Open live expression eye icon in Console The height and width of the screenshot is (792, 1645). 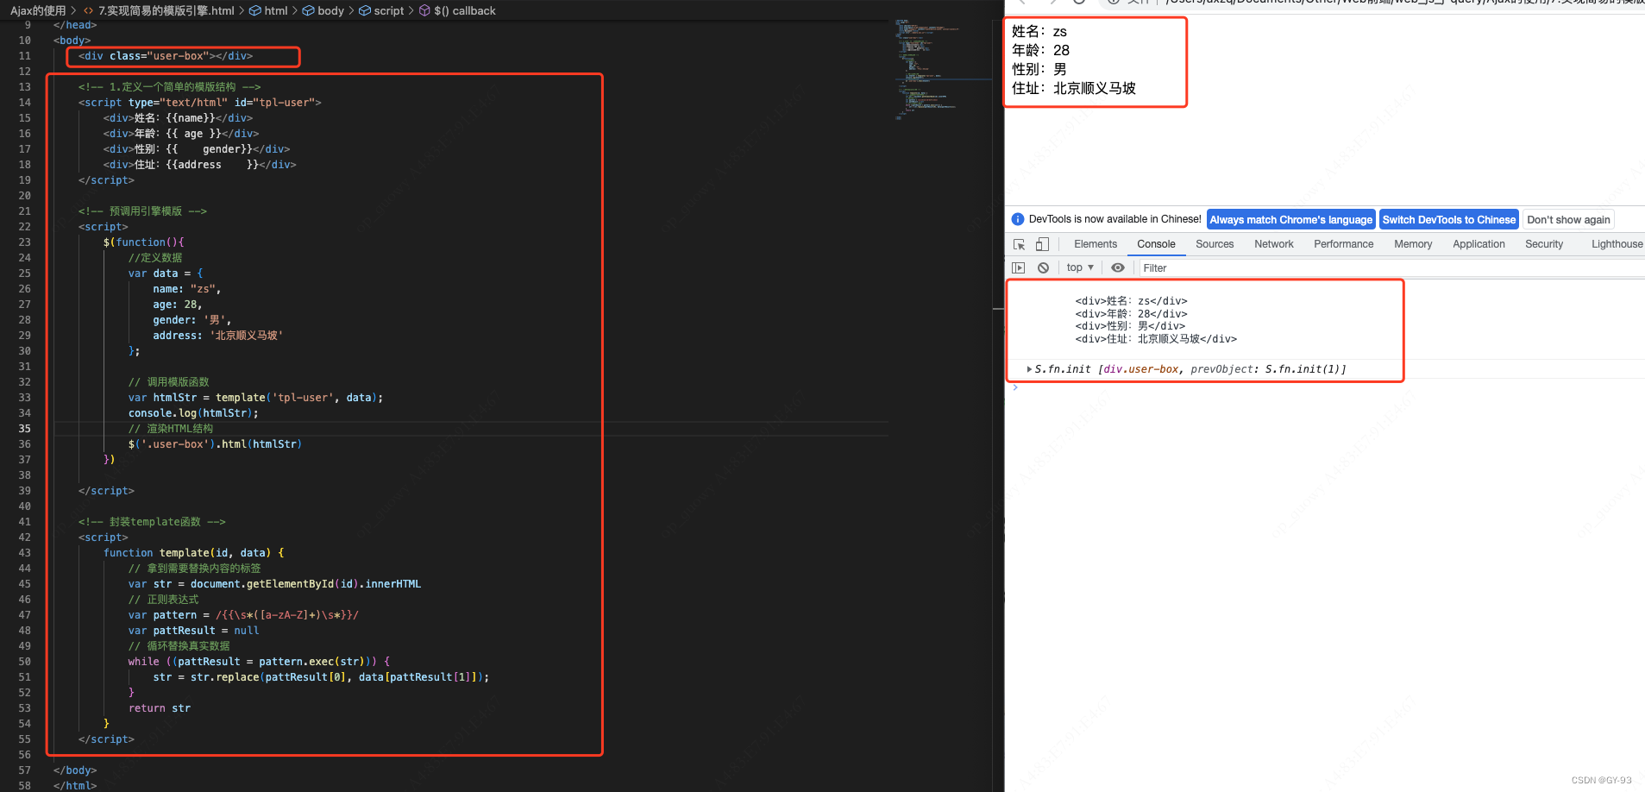1118,267
